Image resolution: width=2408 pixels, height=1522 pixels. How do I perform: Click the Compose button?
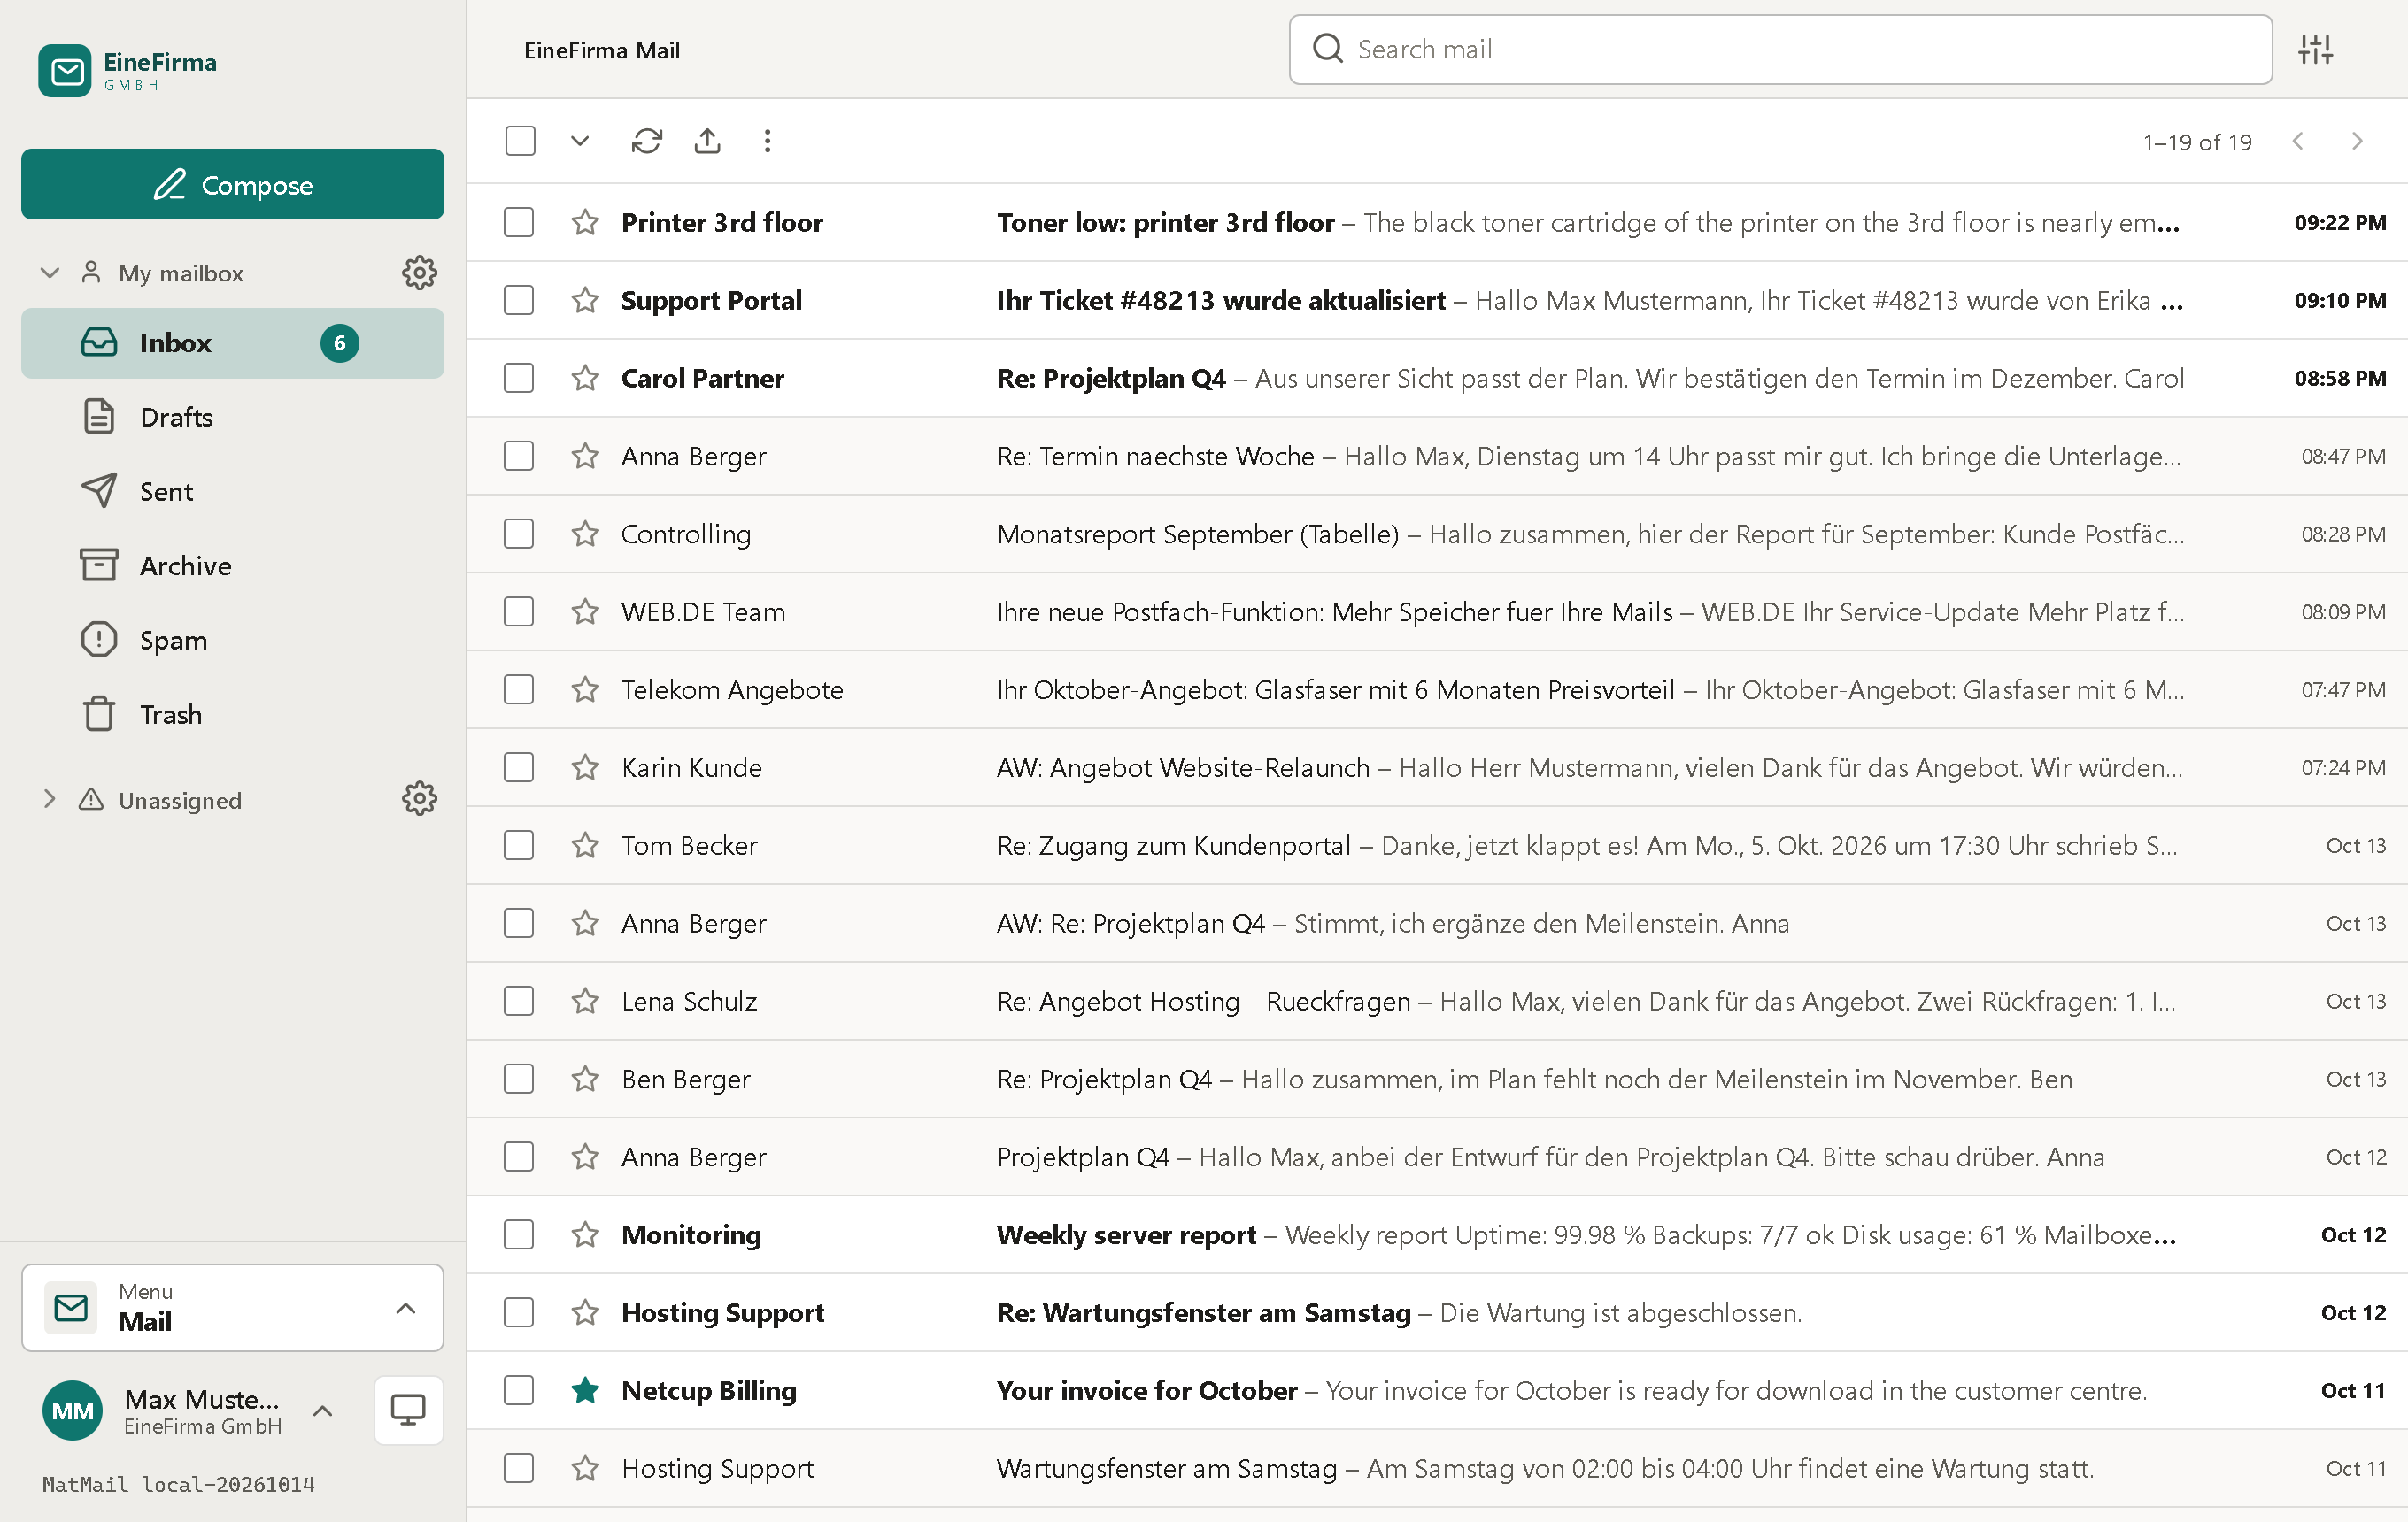coord(232,184)
